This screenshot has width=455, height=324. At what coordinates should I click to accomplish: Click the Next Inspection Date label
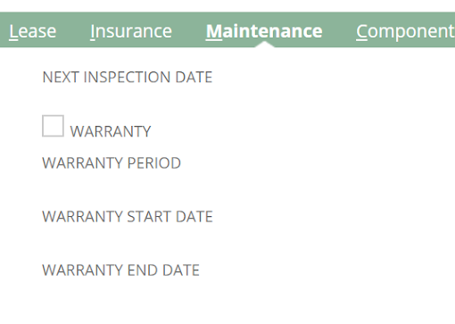(x=128, y=77)
